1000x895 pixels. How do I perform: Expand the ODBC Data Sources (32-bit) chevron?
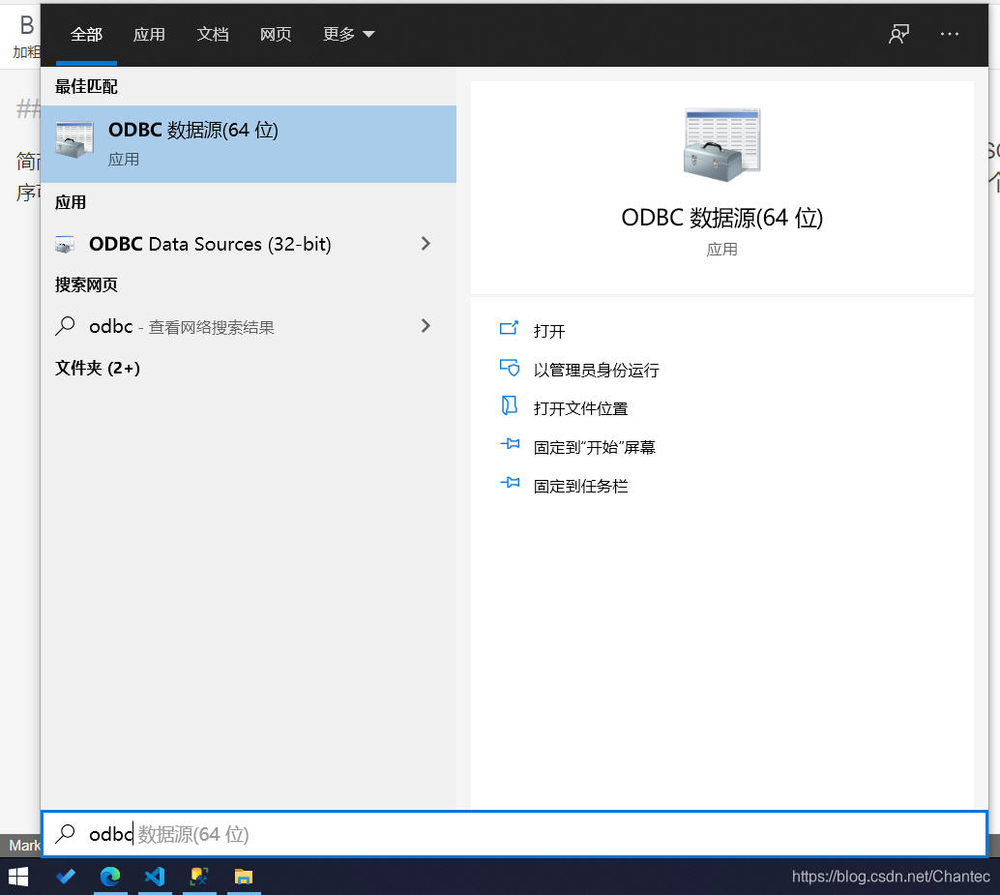426,244
